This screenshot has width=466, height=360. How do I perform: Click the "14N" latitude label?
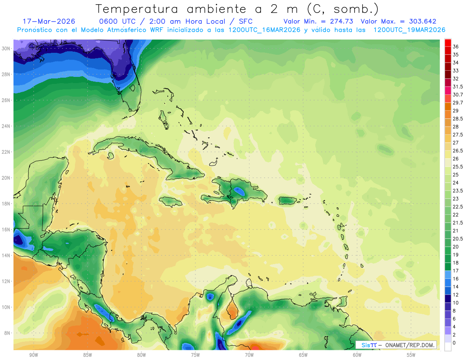pyautogui.click(x=6, y=255)
